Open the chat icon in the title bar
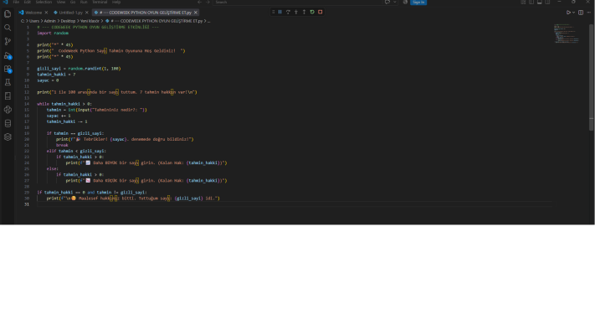This screenshot has width=595, height=335. tap(387, 3)
